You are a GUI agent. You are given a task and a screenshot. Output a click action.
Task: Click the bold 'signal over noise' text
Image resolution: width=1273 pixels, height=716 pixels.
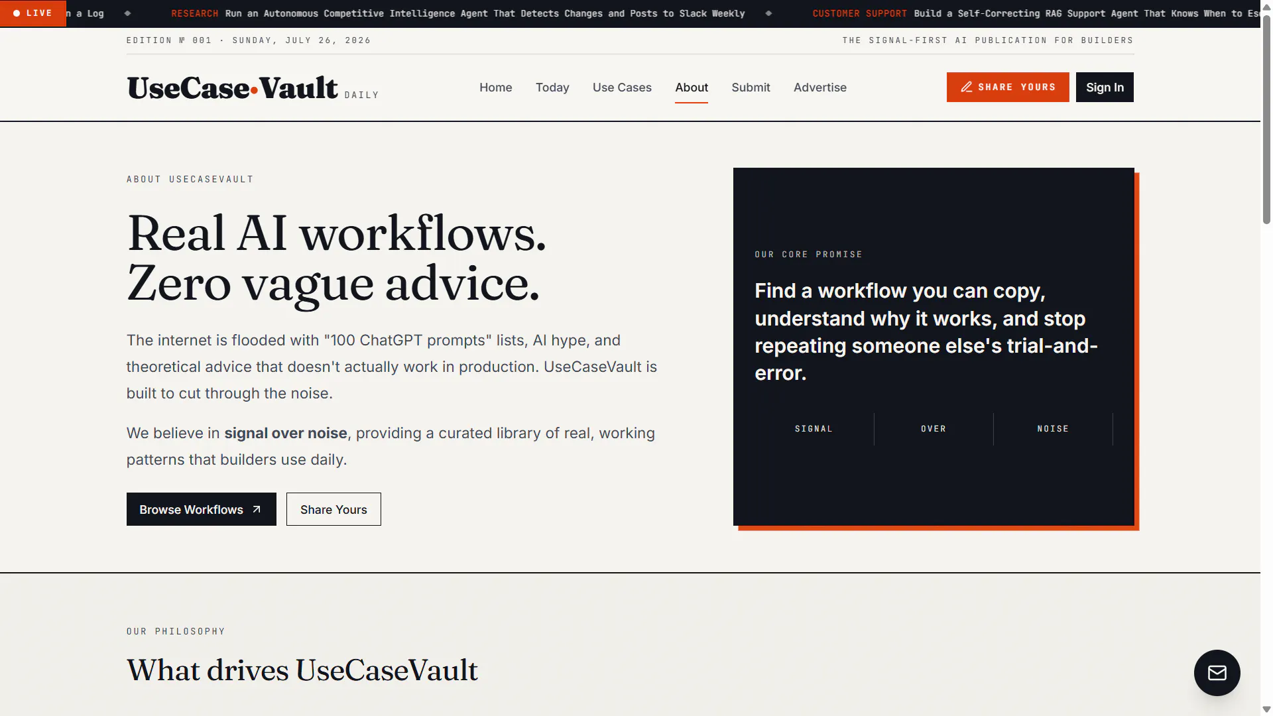[286, 433]
